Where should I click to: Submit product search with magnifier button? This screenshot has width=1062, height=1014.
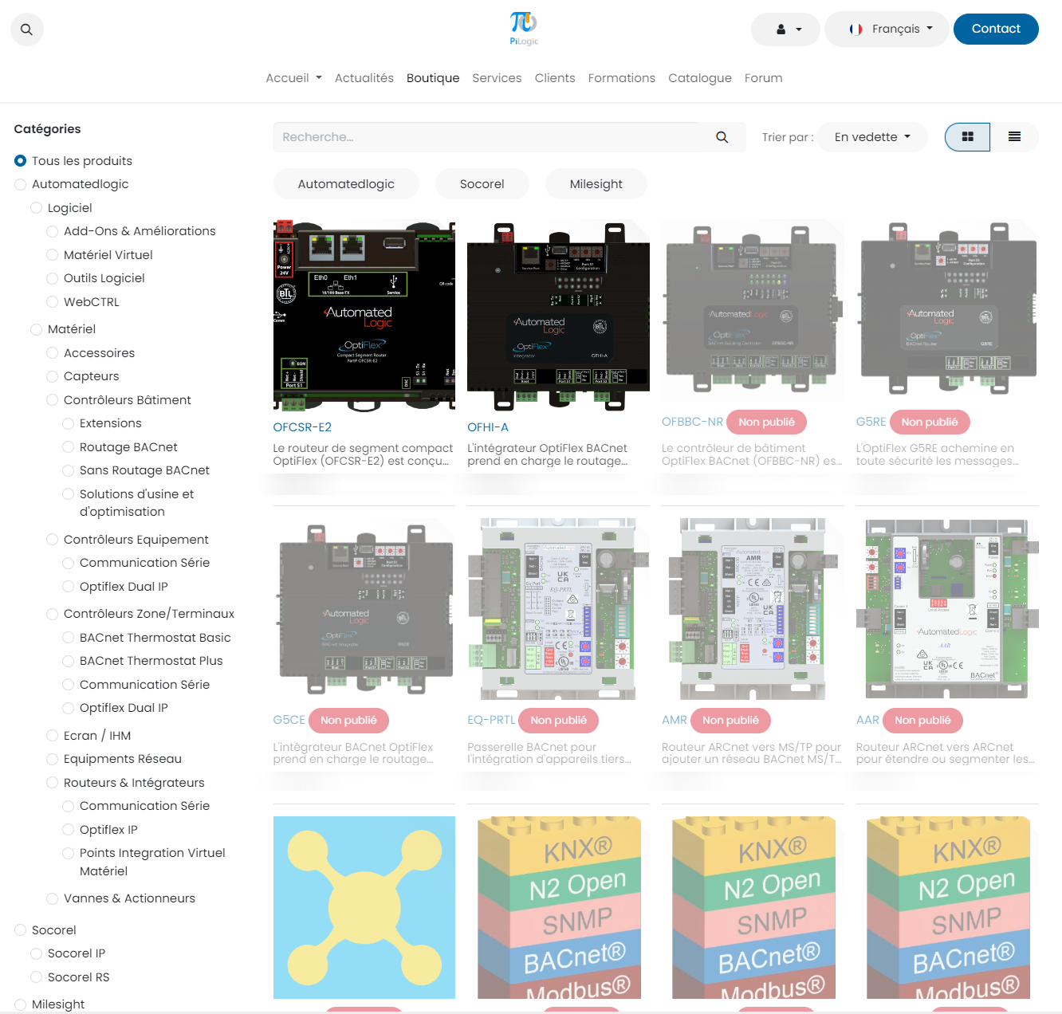[722, 137]
